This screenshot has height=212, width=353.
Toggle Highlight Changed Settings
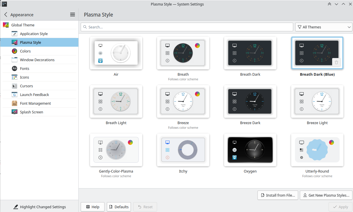pos(39,207)
